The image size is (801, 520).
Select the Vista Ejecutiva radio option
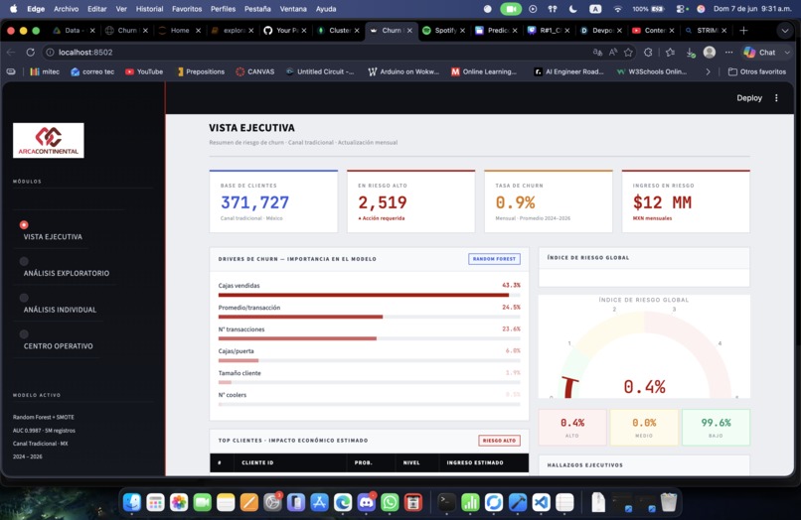(x=24, y=224)
